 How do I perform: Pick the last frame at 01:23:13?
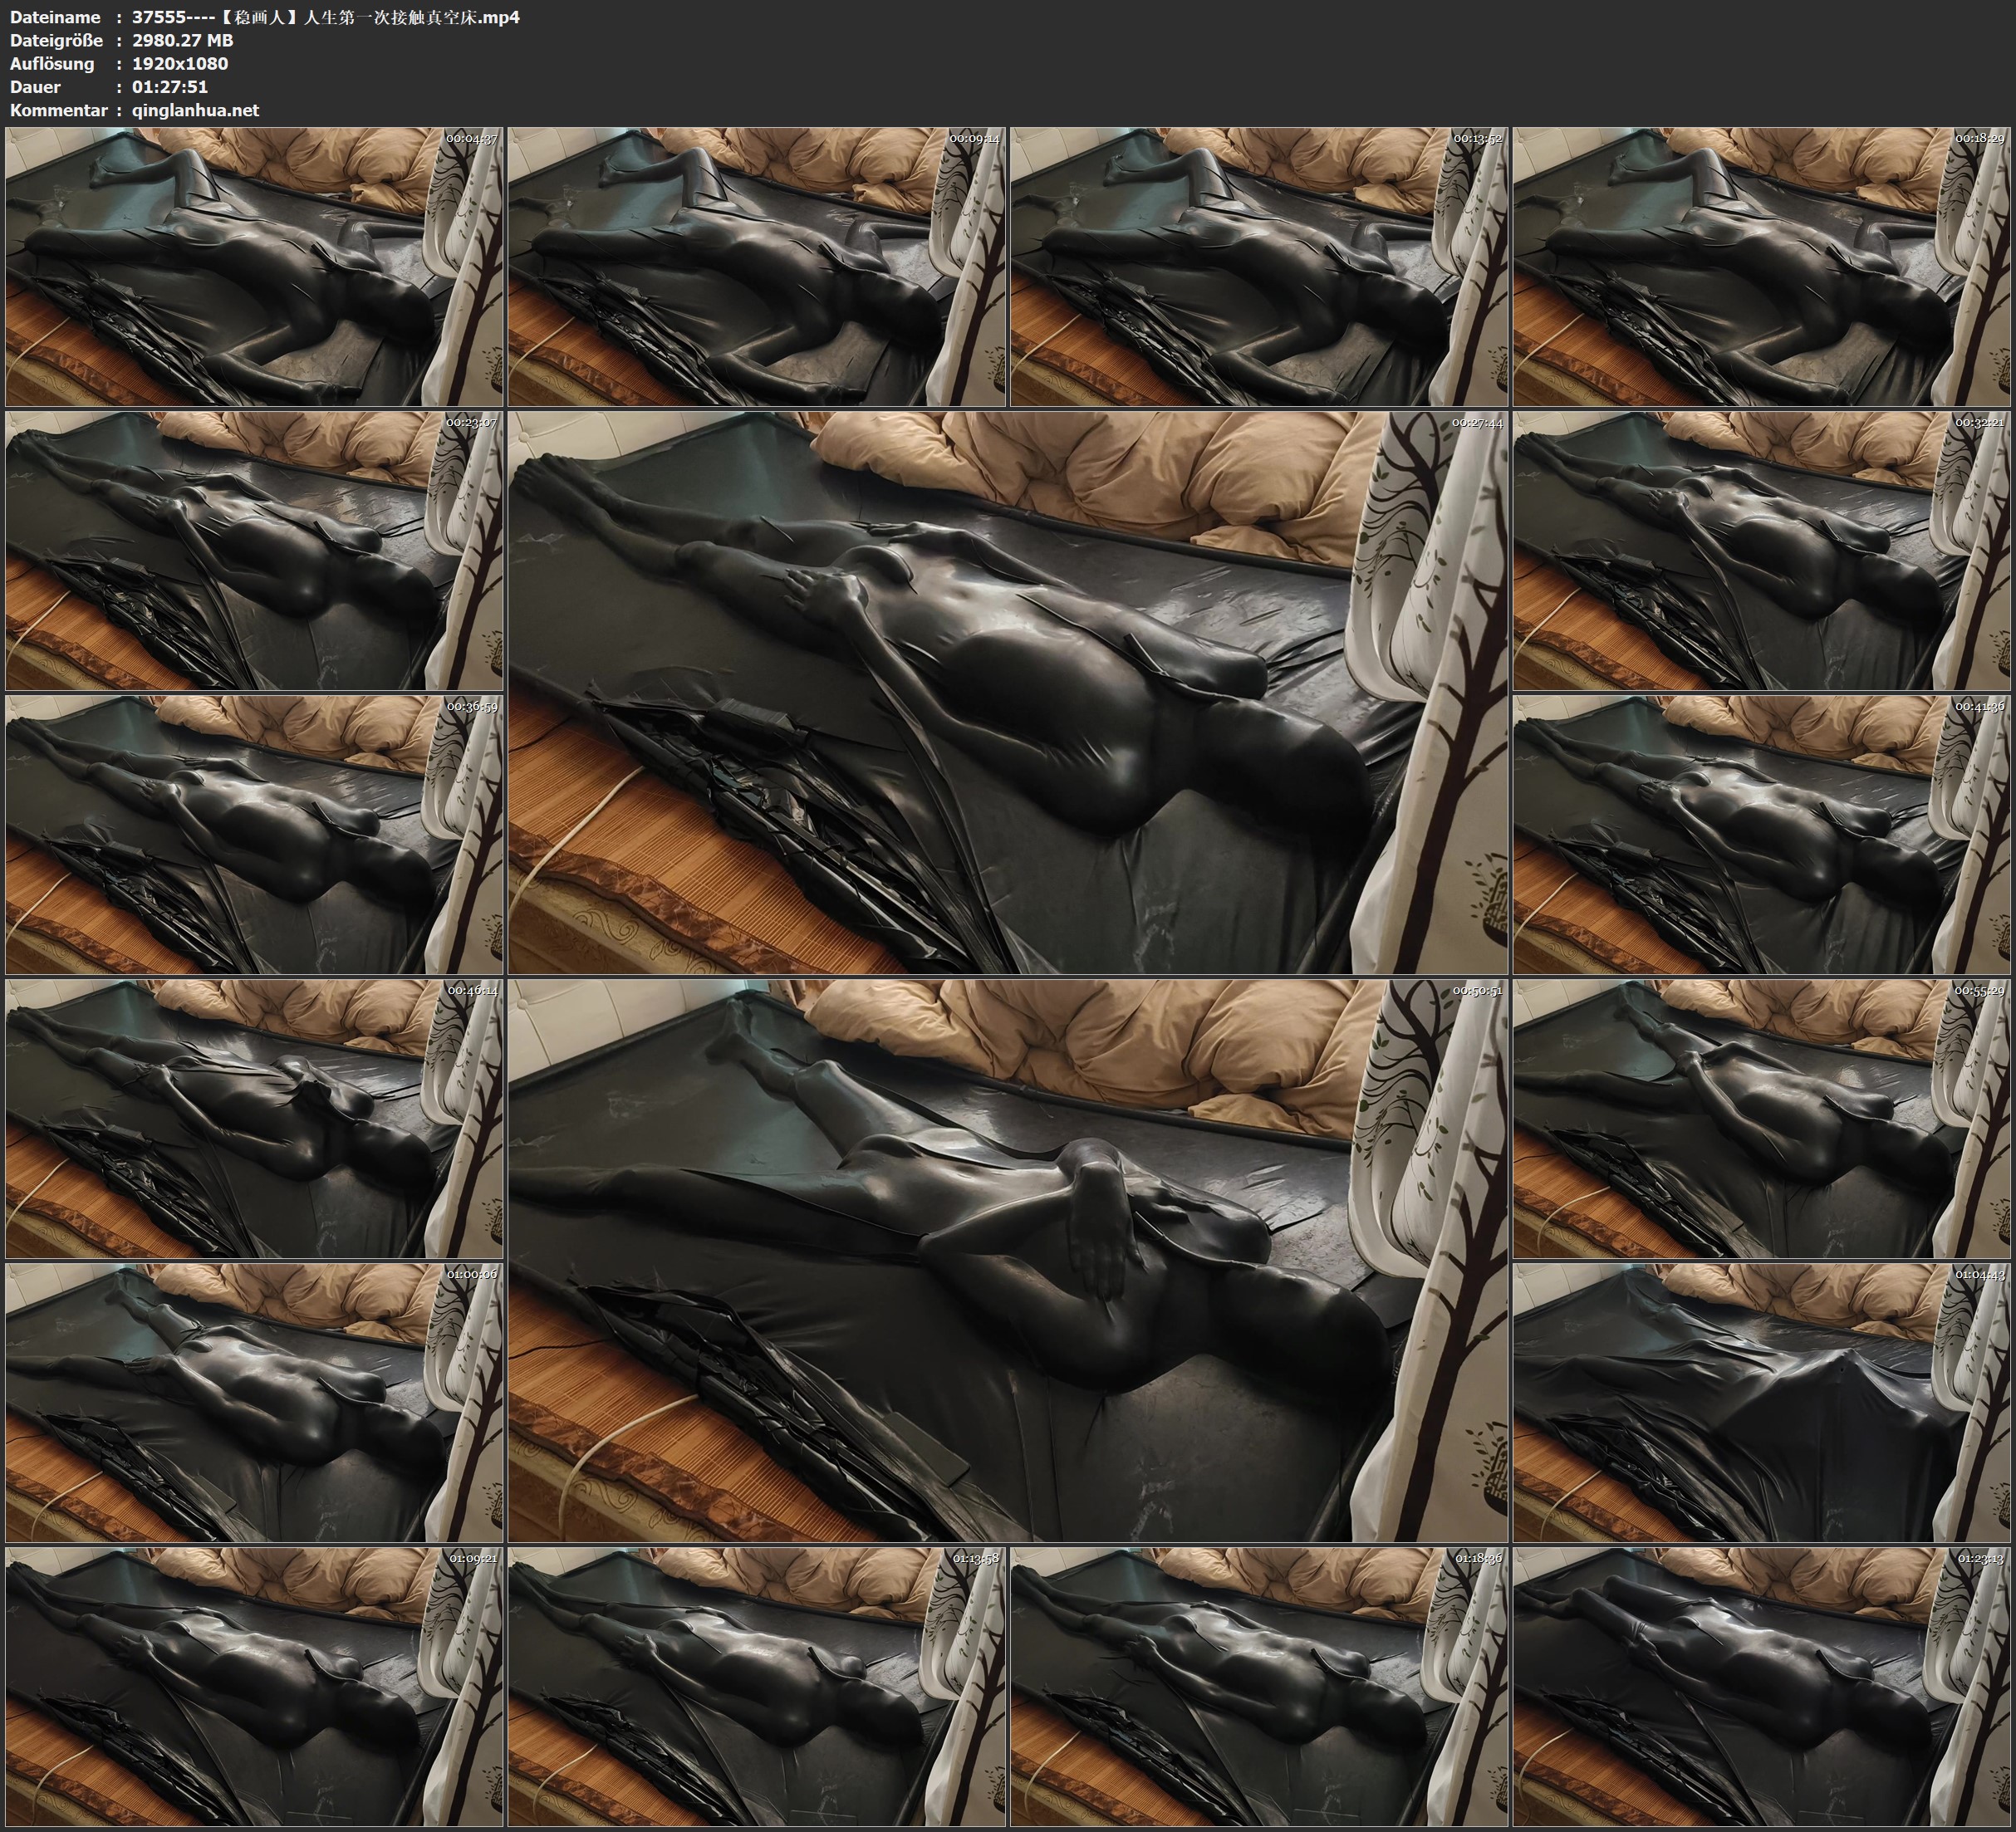[x=1761, y=1686]
